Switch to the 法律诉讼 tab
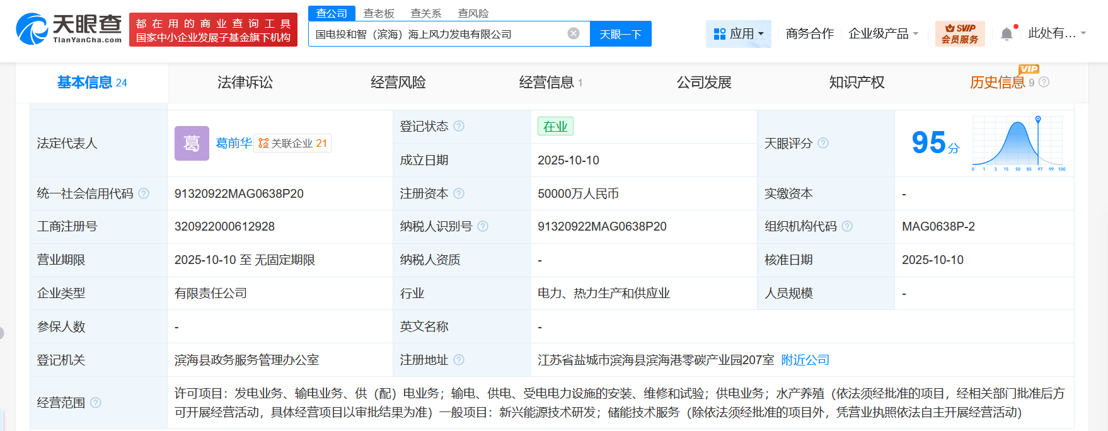1108x431 pixels. (245, 83)
